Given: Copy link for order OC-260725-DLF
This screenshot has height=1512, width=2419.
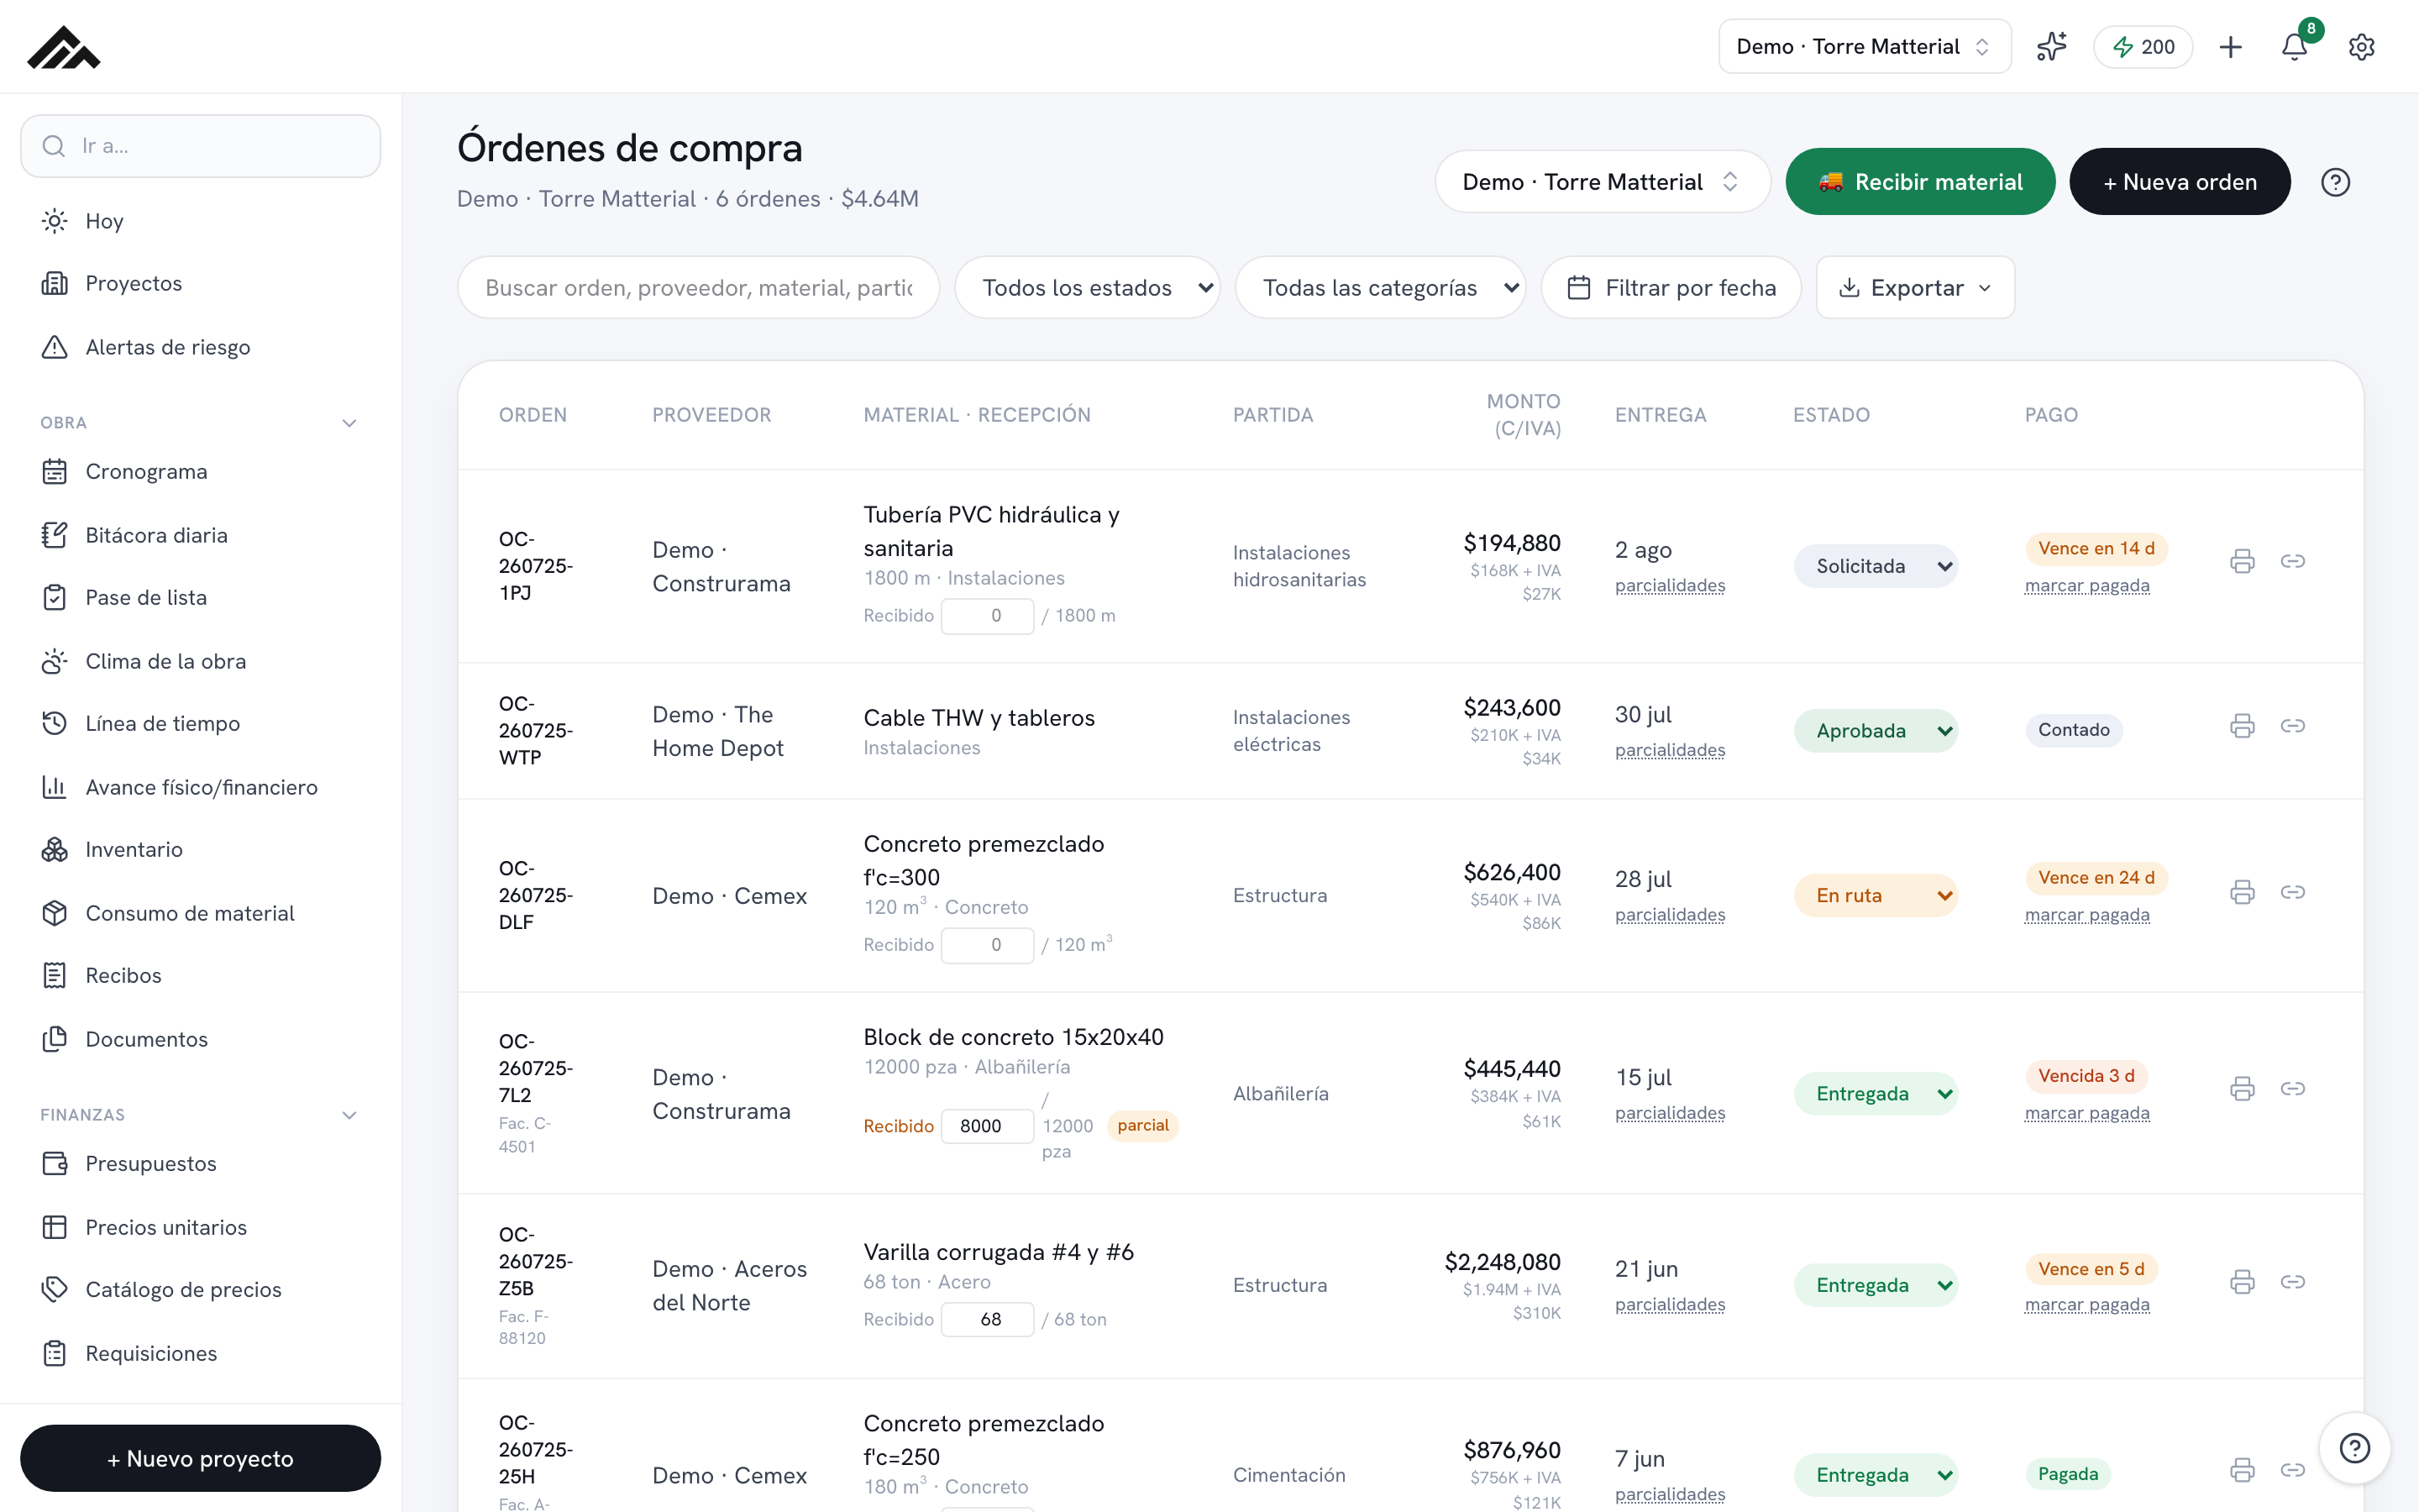Looking at the screenshot, I should tap(2293, 892).
